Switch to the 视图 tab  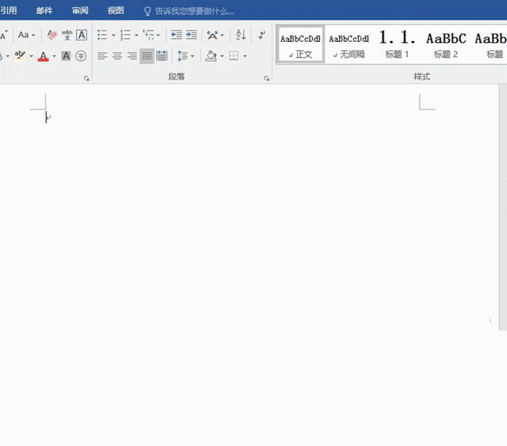point(116,10)
